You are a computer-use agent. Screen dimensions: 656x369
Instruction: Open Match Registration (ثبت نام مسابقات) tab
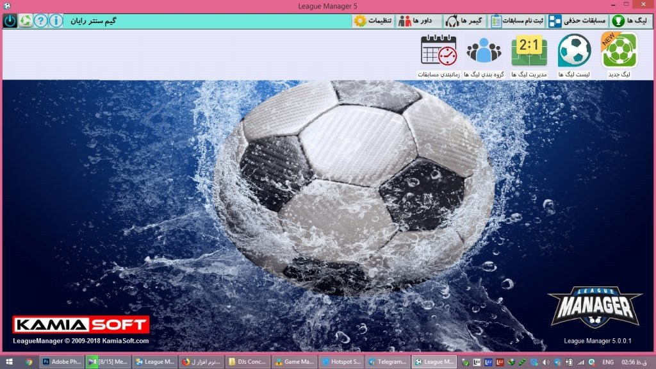click(x=518, y=20)
